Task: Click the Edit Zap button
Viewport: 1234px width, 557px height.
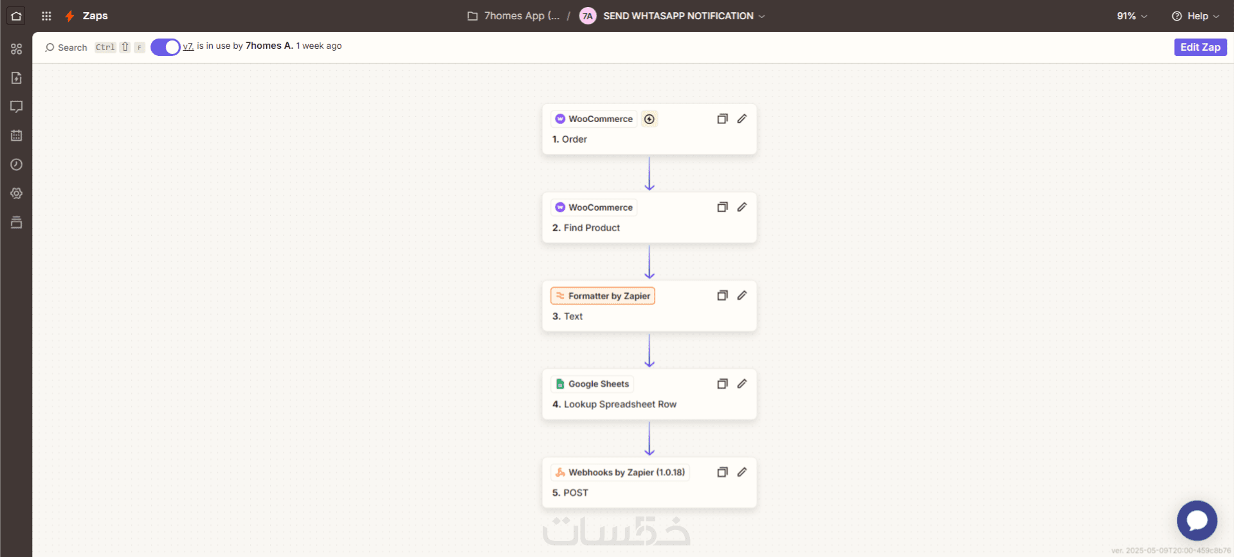Action: (1200, 47)
